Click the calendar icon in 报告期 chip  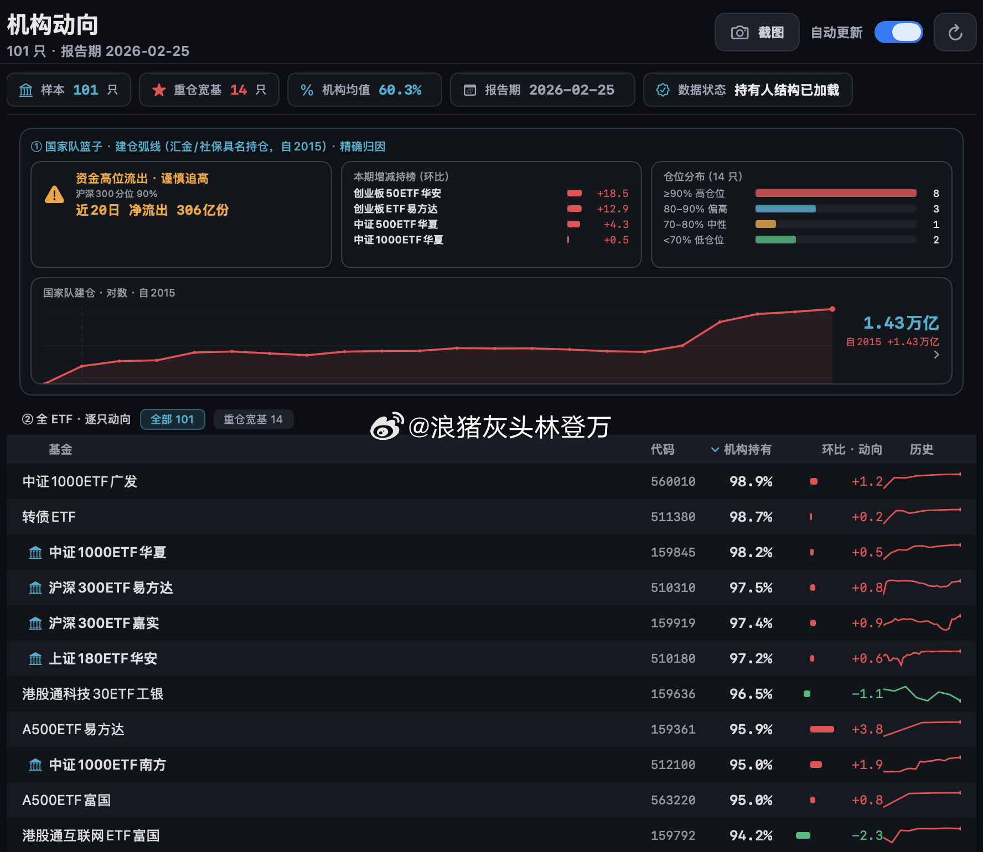click(469, 90)
